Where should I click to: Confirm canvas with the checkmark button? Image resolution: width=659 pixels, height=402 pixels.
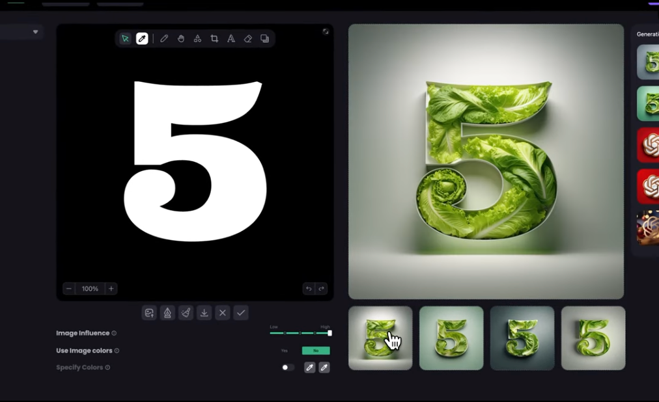[x=241, y=313]
